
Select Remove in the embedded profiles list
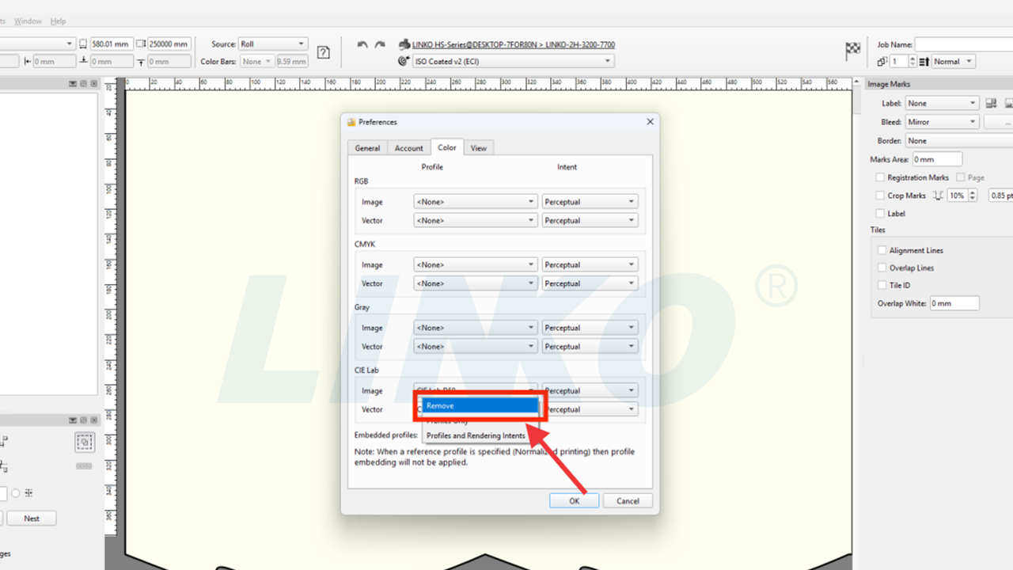(x=480, y=405)
